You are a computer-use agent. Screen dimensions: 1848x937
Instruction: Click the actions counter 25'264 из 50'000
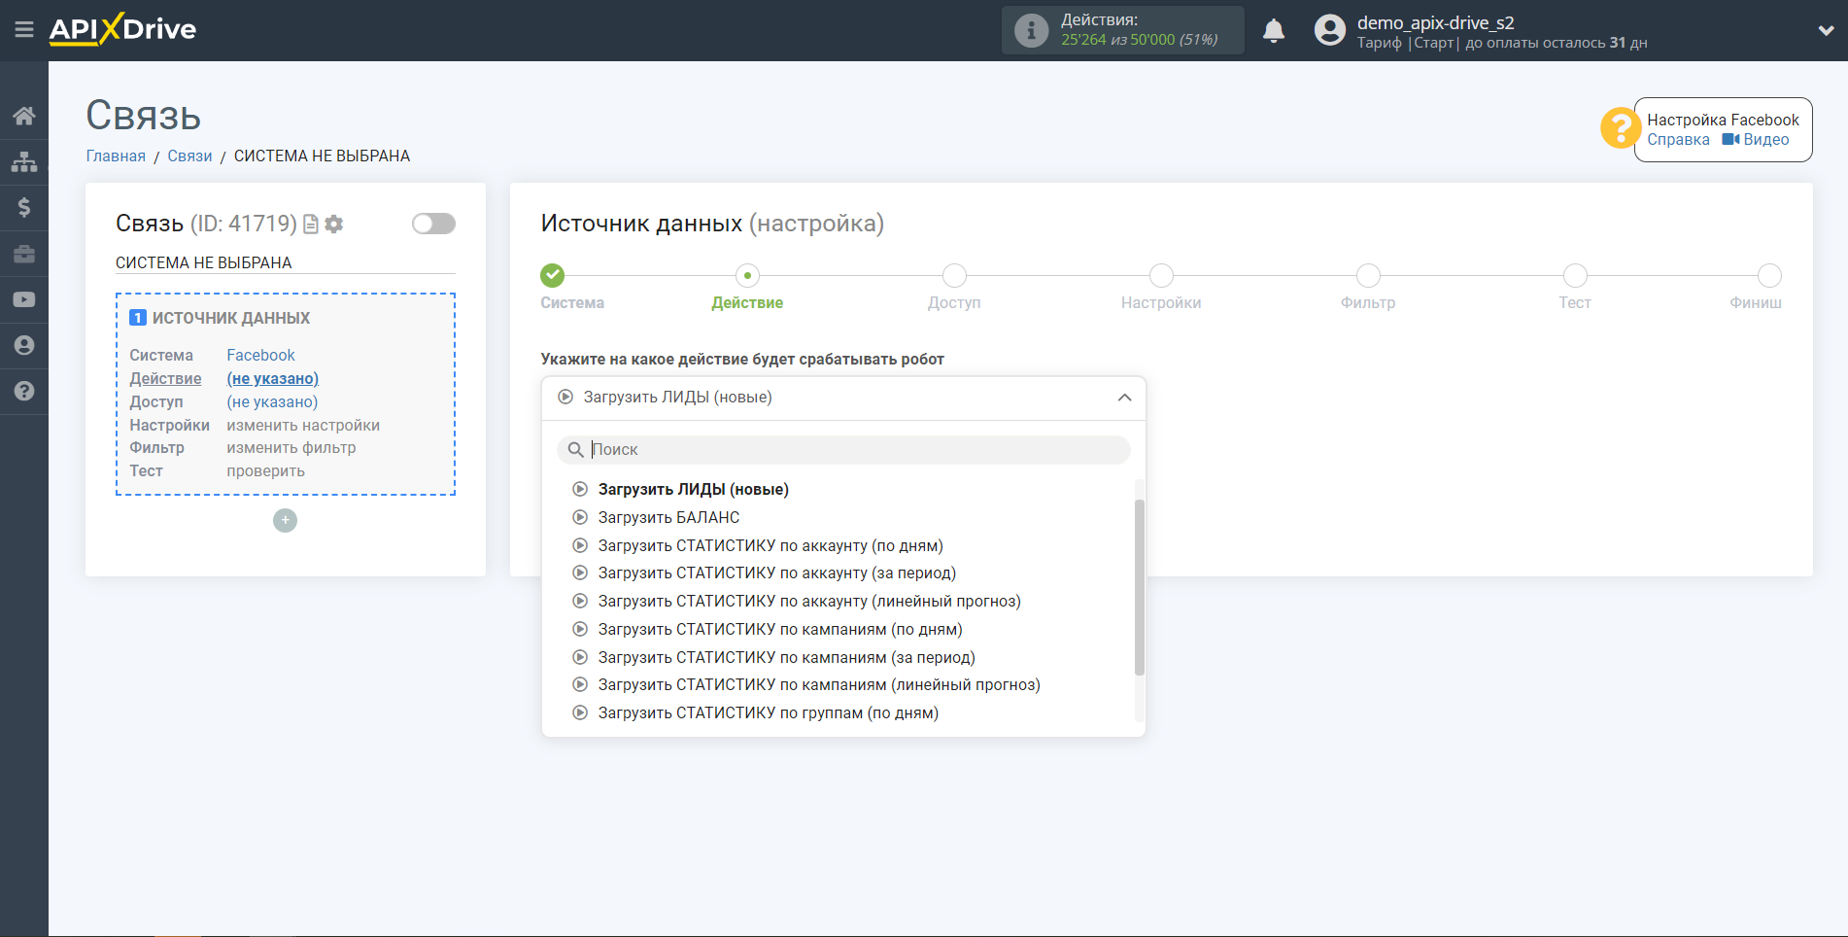[x=1139, y=40]
